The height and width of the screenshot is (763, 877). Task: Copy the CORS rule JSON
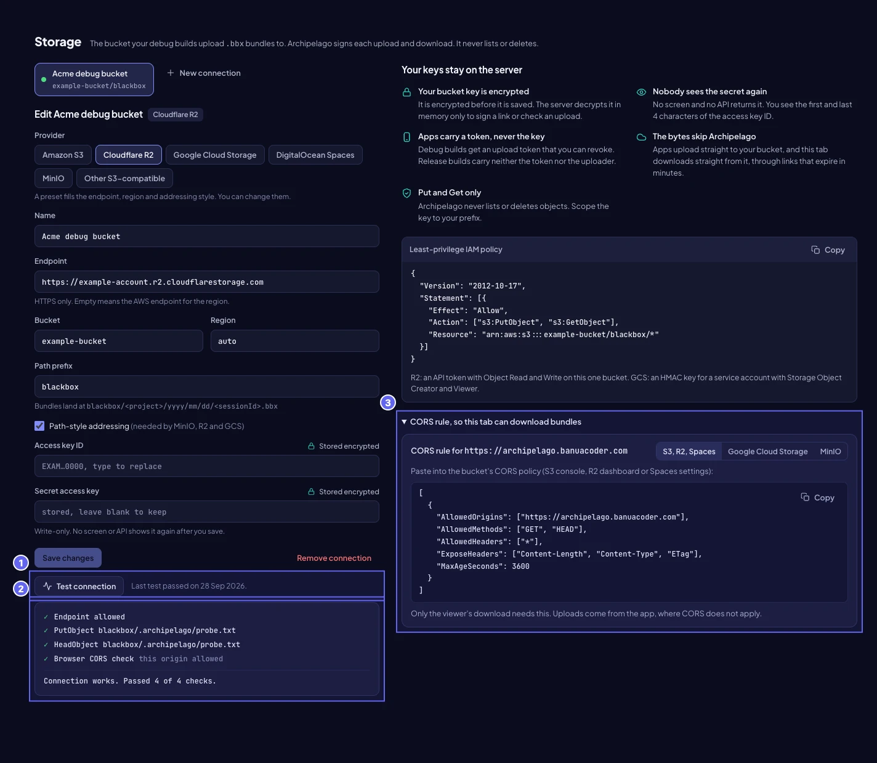pyautogui.click(x=817, y=497)
